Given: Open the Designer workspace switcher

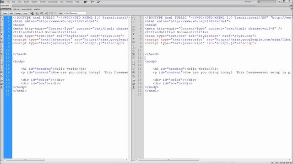Looking at the screenshot, I should 249,2.
